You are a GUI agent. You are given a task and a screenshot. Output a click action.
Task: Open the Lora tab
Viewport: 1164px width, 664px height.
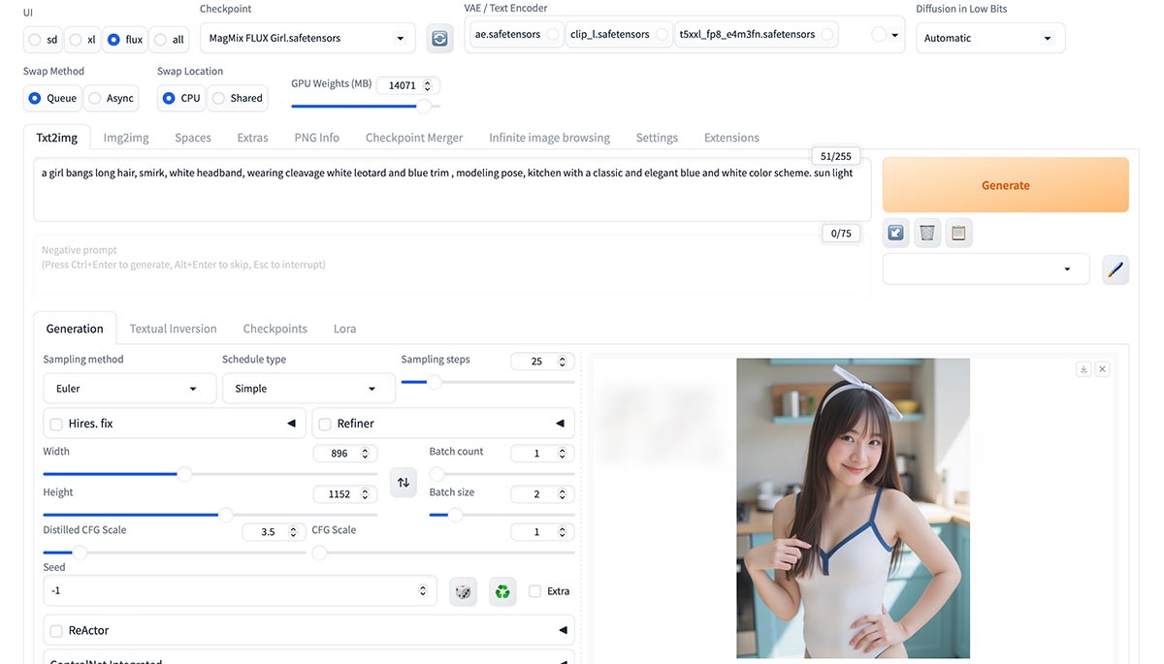(344, 329)
